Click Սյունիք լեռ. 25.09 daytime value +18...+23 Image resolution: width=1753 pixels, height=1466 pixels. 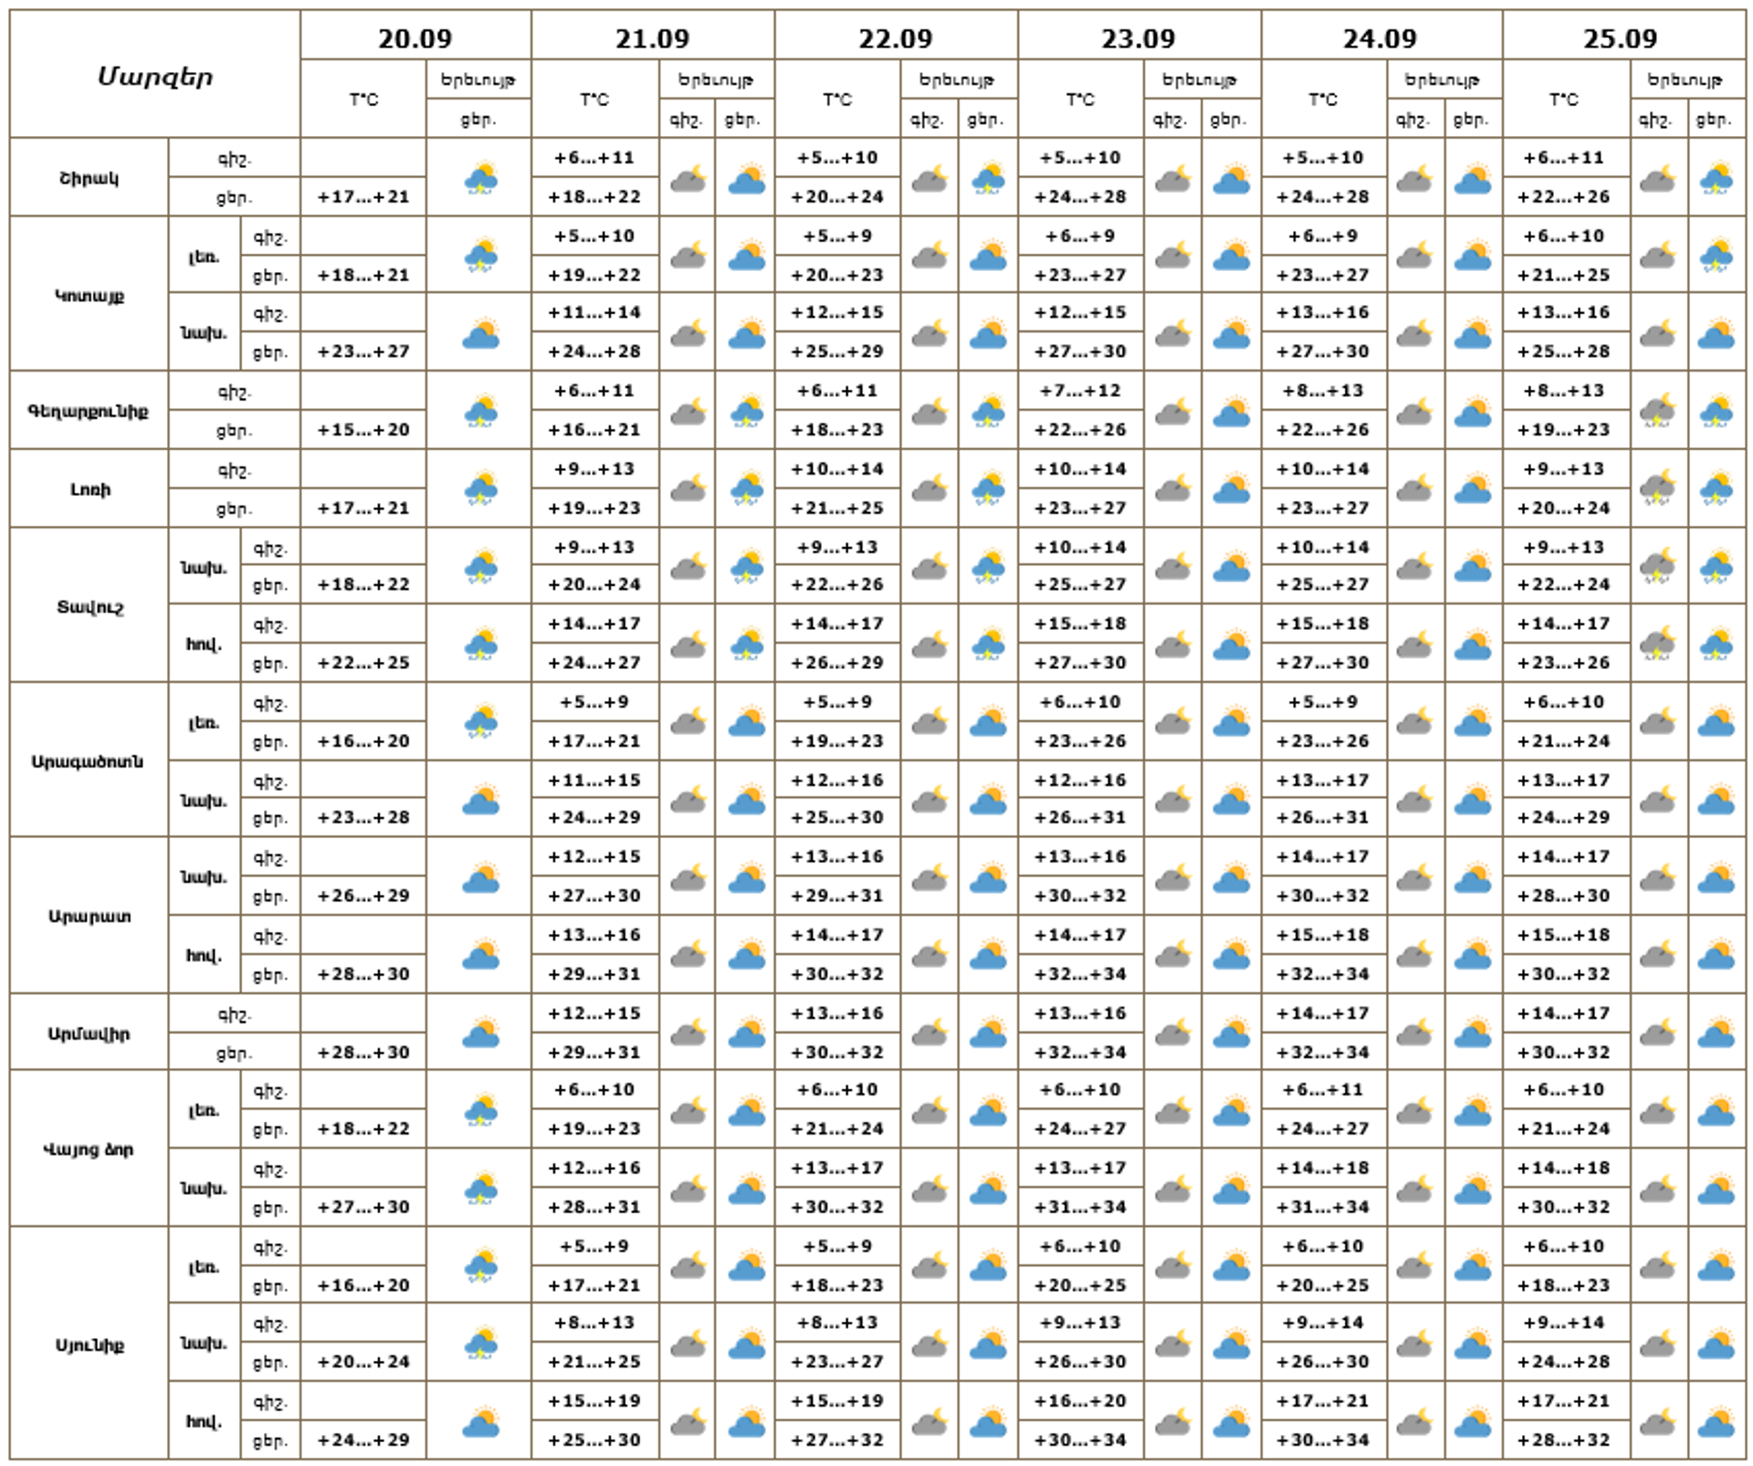[1564, 1284]
